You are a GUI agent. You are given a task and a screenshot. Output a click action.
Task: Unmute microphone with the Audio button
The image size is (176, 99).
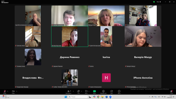[5, 92]
